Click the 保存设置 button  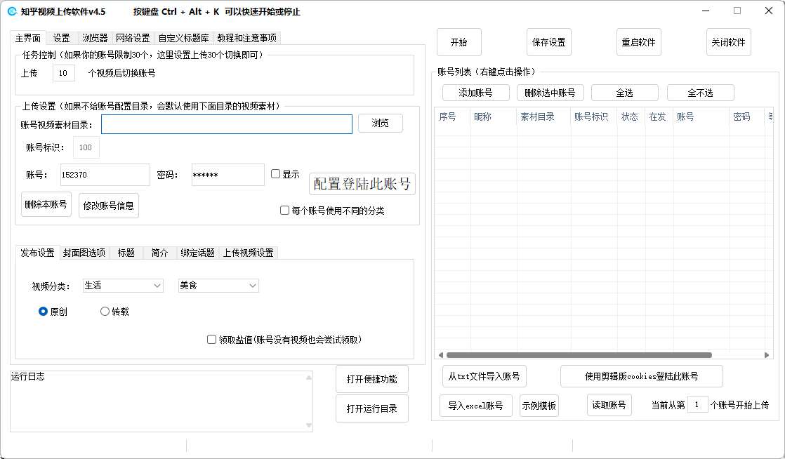[x=548, y=42]
